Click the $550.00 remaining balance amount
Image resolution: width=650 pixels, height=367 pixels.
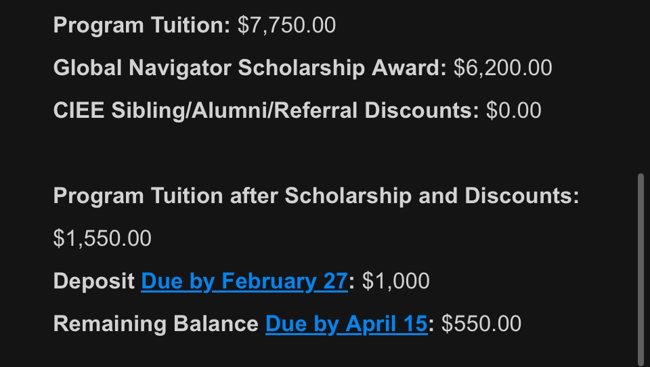481,324
